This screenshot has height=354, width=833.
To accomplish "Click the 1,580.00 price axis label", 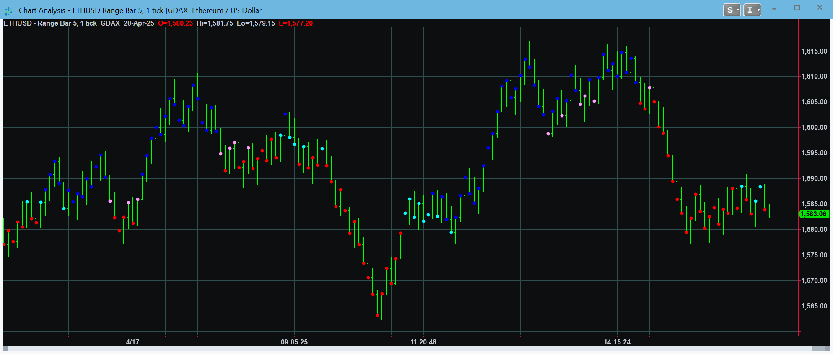I will (x=814, y=230).
